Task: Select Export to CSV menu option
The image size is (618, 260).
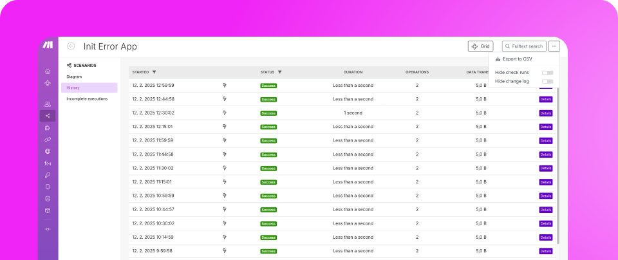Action: [517, 59]
